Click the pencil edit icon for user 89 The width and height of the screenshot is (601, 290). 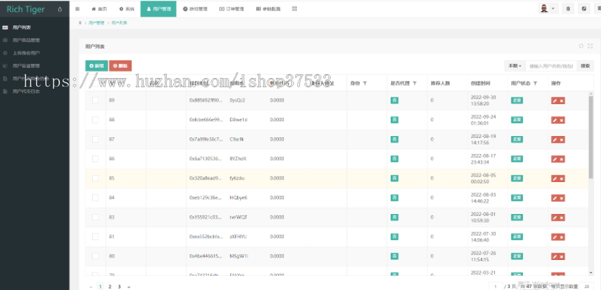[x=555, y=101]
